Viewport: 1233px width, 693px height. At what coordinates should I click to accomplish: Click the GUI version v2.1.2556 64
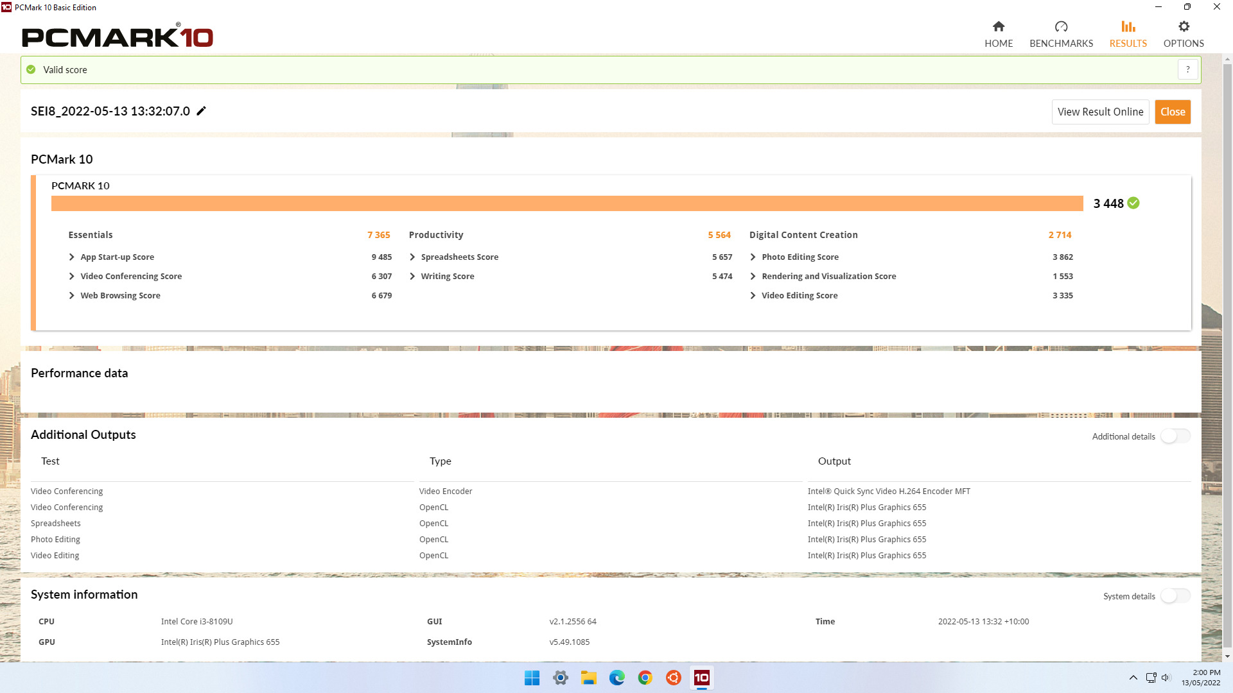(573, 622)
